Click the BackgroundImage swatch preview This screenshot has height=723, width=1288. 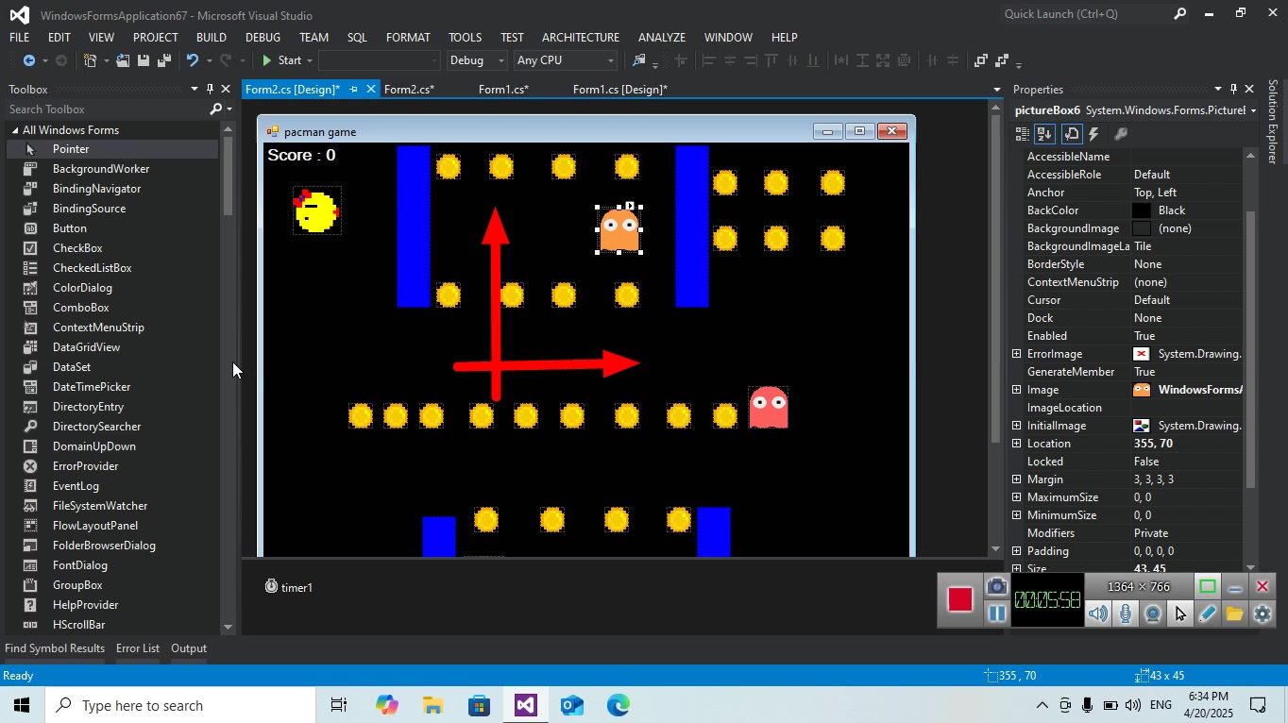(1142, 228)
